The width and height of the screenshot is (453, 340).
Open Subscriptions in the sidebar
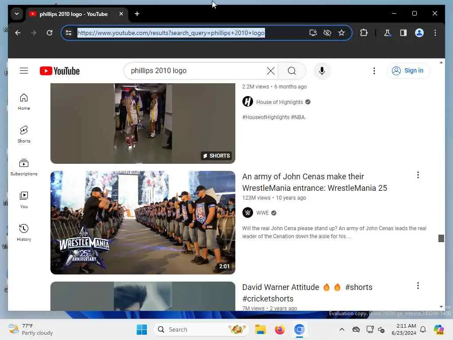tap(24, 167)
